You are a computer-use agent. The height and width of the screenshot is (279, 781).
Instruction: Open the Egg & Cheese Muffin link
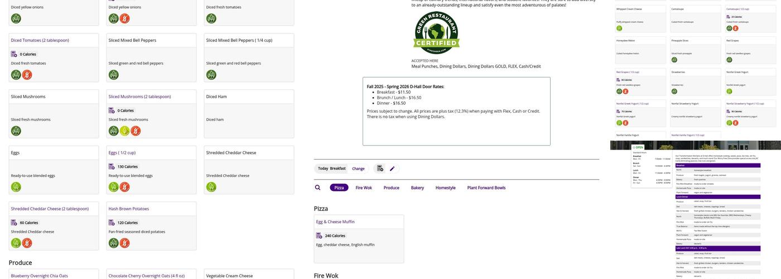tap(335, 222)
